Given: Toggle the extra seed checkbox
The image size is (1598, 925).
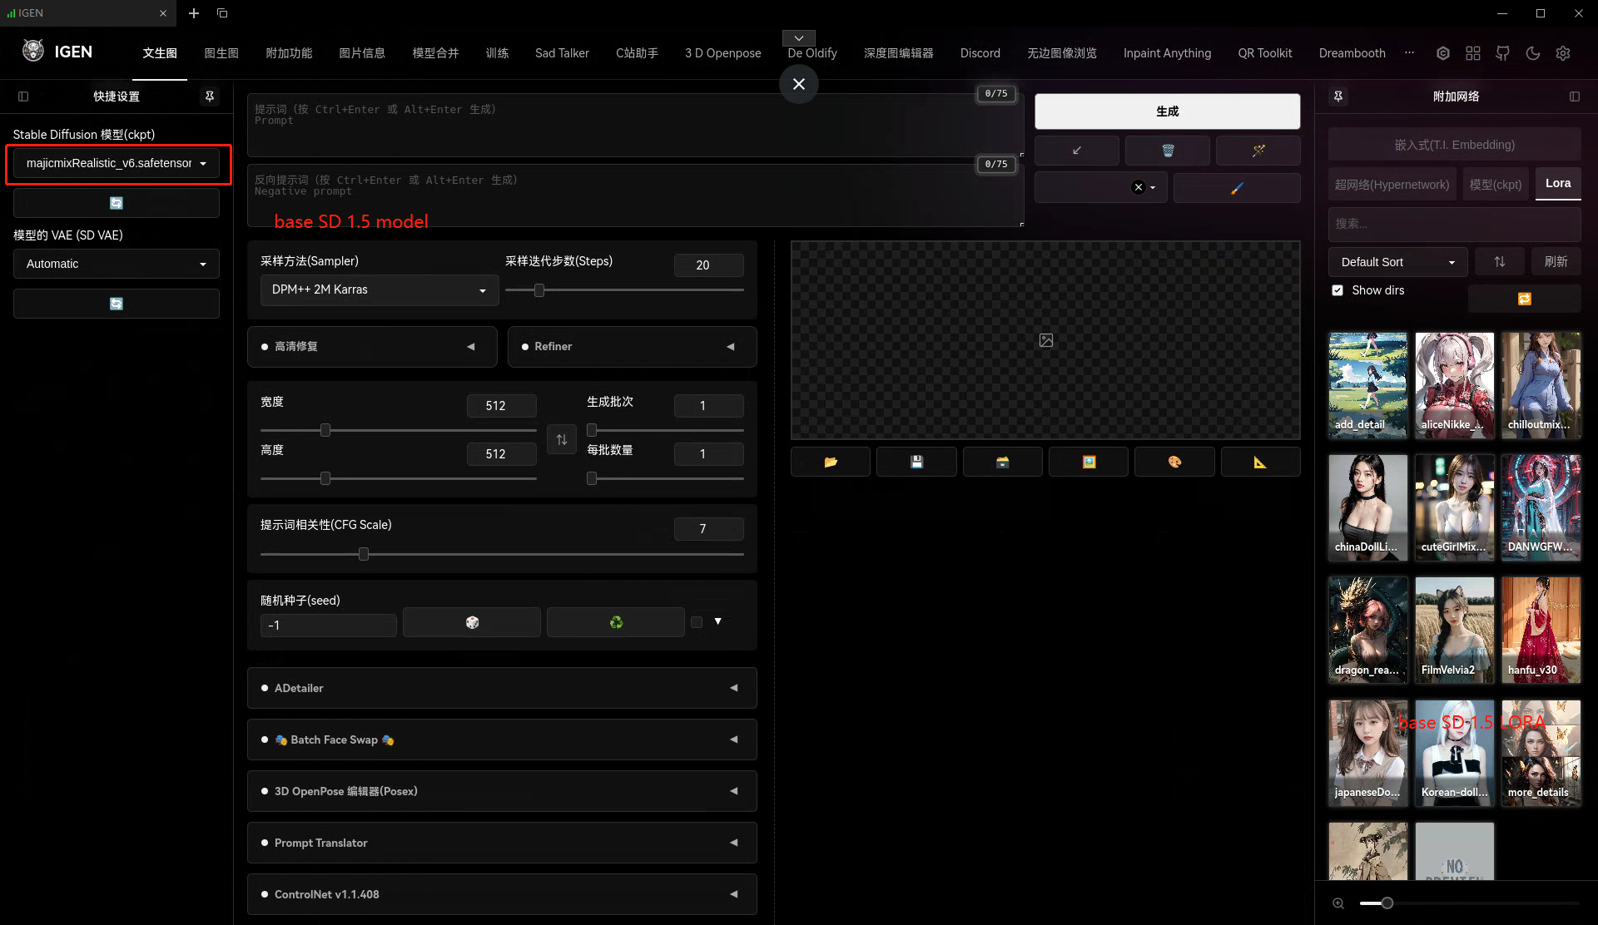Looking at the screenshot, I should 697,622.
